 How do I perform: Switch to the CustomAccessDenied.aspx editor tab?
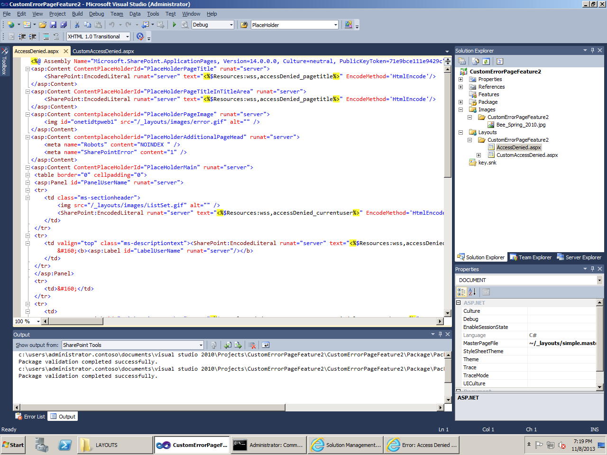point(103,51)
